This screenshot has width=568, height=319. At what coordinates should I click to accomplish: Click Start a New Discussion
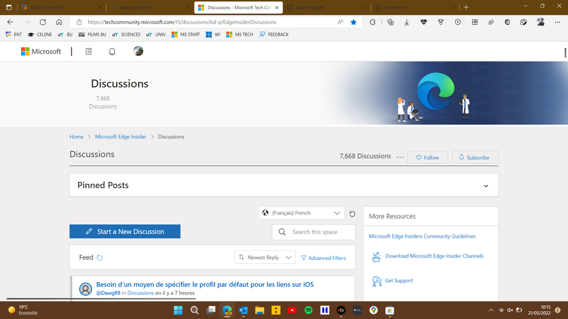pyautogui.click(x=125, y=232)
